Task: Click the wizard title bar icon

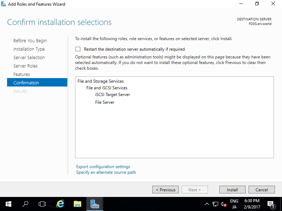Action: [x=4, y=4]
